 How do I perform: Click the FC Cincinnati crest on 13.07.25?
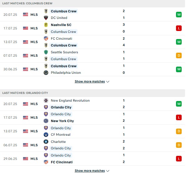[46, 38]
